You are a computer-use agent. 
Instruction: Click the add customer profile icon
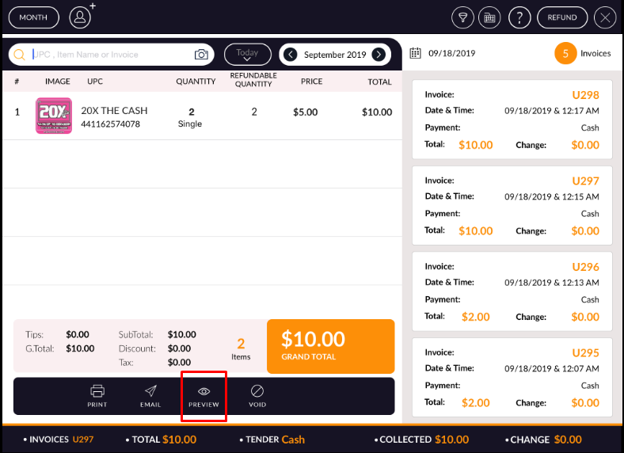coord(80,17)
